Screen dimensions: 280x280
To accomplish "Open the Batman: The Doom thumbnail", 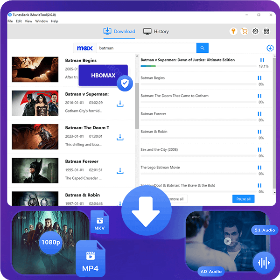I will point(35,137).
